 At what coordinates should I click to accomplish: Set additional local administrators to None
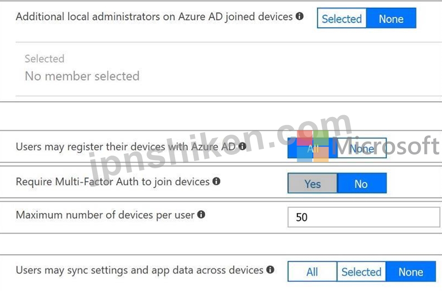[391, 18]
